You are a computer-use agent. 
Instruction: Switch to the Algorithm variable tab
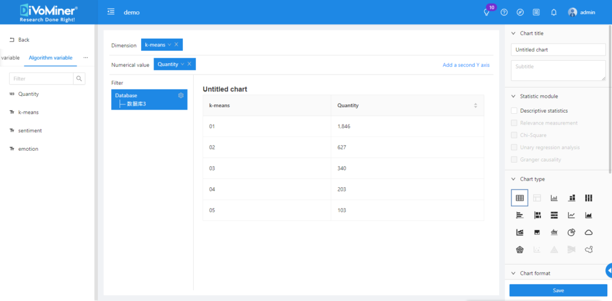tap(51, 58)
